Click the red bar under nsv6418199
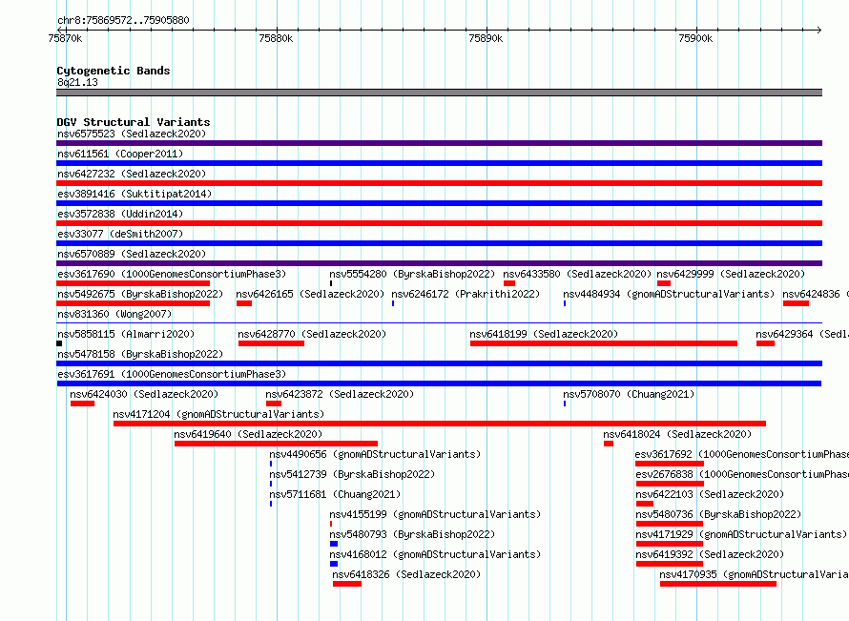Screen dimensions: 849x621 pyautogui.click(x=604, y=343)
